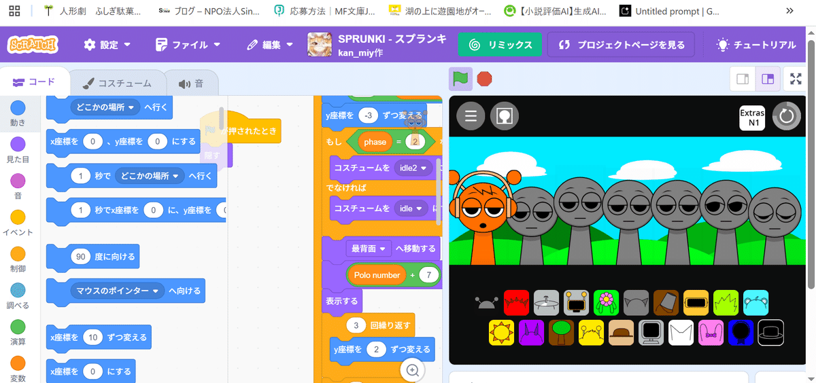
Task: Select the brown bucket character icon
Action: pyautogui.click(x=666, y=302)
